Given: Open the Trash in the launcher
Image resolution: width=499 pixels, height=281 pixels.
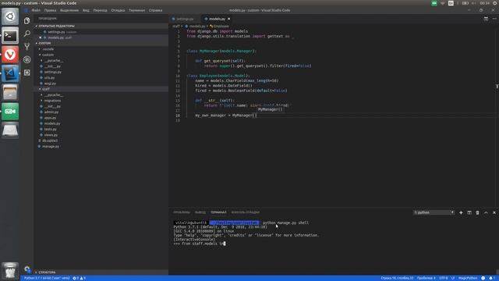Looking at the screenshot, I should [x=10, y=271].
